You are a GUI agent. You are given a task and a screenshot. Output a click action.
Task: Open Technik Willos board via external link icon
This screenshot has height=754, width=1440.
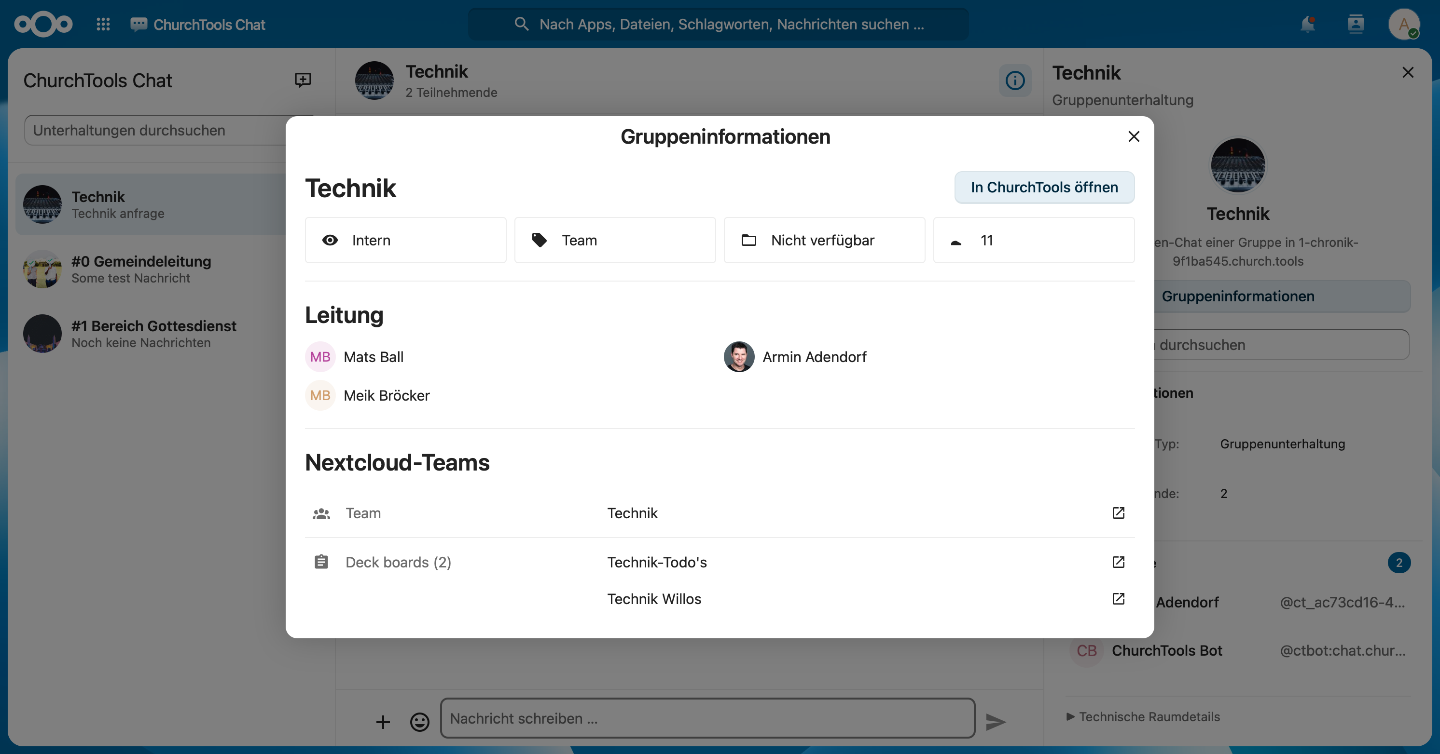click(1118, 599)
